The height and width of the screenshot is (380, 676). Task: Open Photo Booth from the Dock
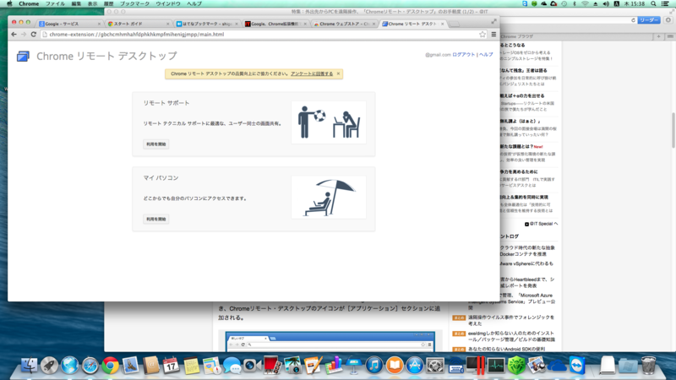pos(272,366)
